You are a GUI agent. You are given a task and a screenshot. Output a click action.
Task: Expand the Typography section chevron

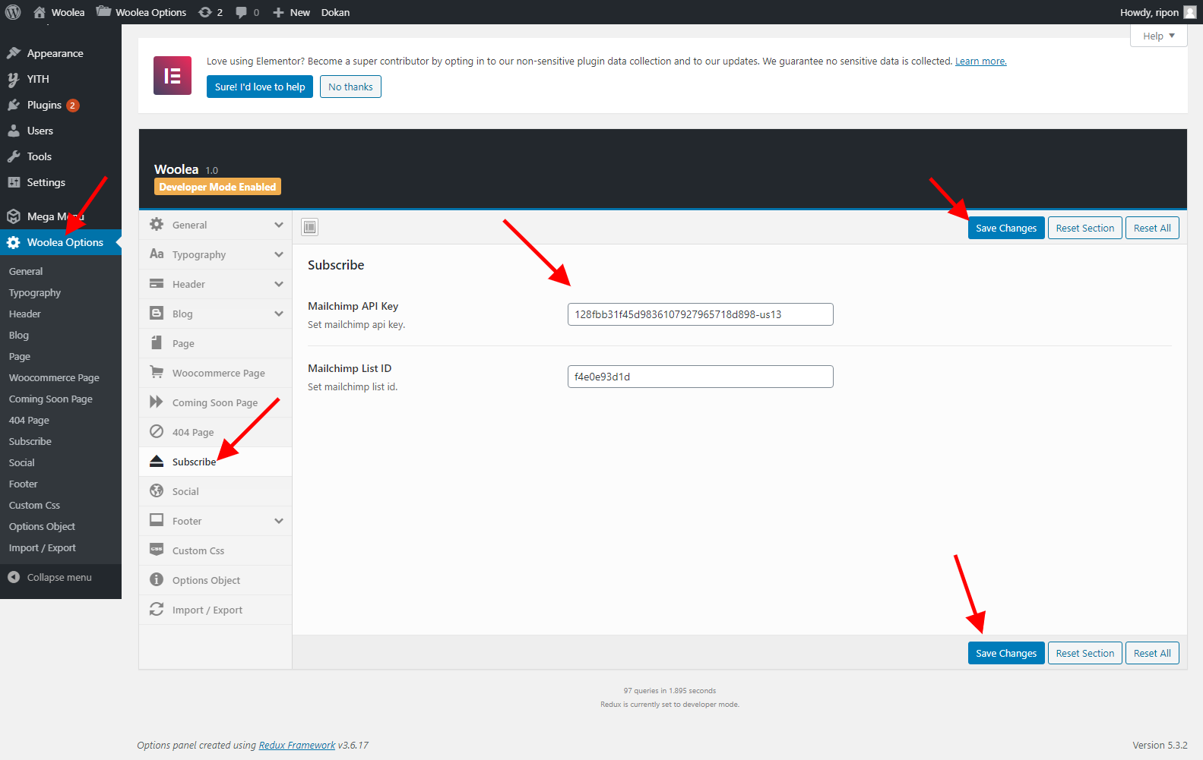click(279, 254)
